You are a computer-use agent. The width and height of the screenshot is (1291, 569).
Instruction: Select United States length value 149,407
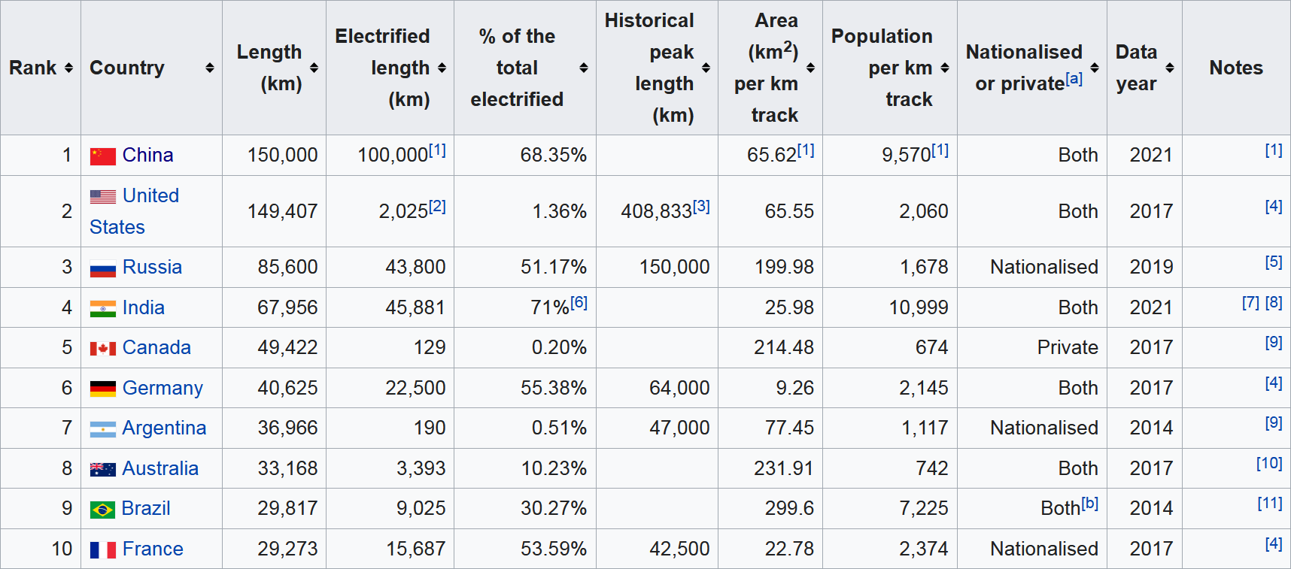click(x=282, y=211)
